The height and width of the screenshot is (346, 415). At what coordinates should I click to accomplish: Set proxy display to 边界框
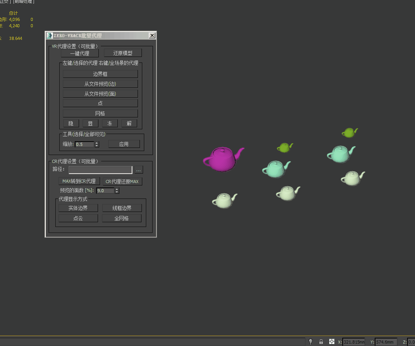[100, 74]
